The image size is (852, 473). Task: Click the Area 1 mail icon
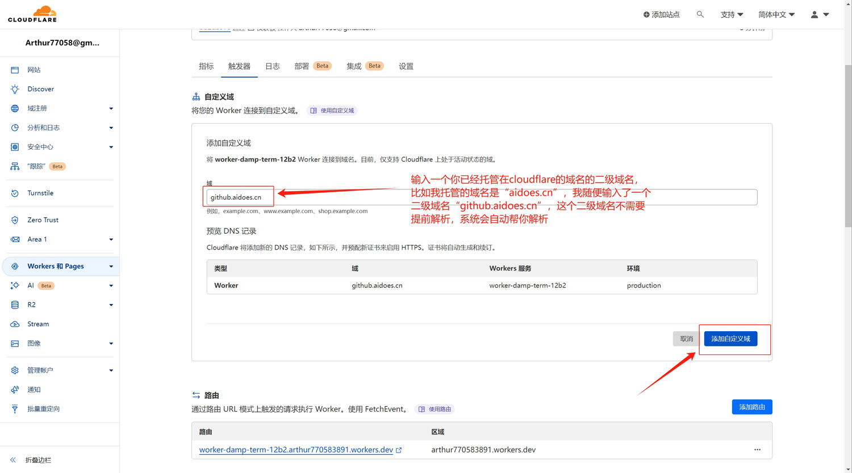click(15, 239)
